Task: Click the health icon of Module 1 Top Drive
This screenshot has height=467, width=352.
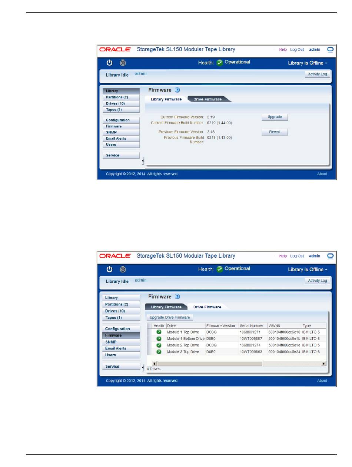Action: pos(159,332)
